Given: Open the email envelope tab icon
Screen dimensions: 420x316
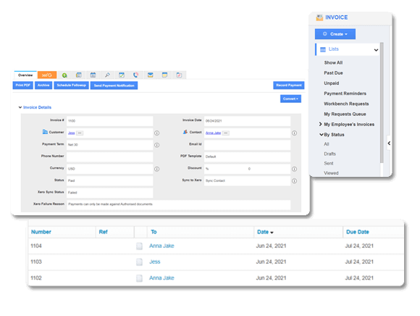Looking at the screenshot, I should tap(151, 75).
